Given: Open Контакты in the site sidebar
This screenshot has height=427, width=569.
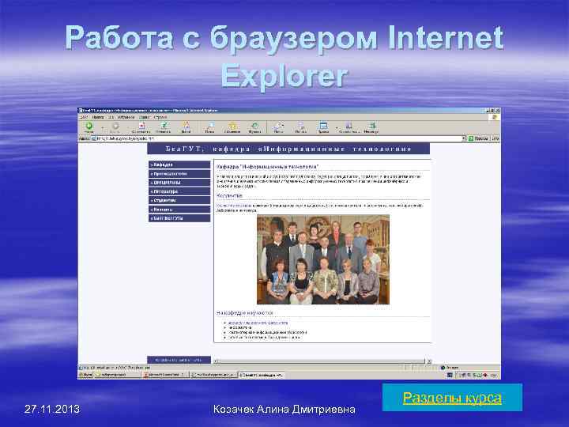Looking at the screenshot, I should (x=179, y=210).
